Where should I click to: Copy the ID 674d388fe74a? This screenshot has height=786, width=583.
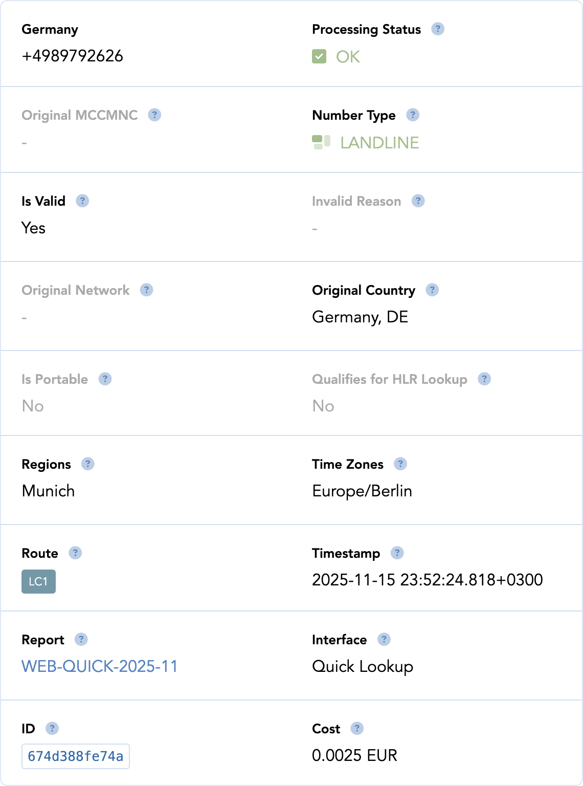coord(75,755)
